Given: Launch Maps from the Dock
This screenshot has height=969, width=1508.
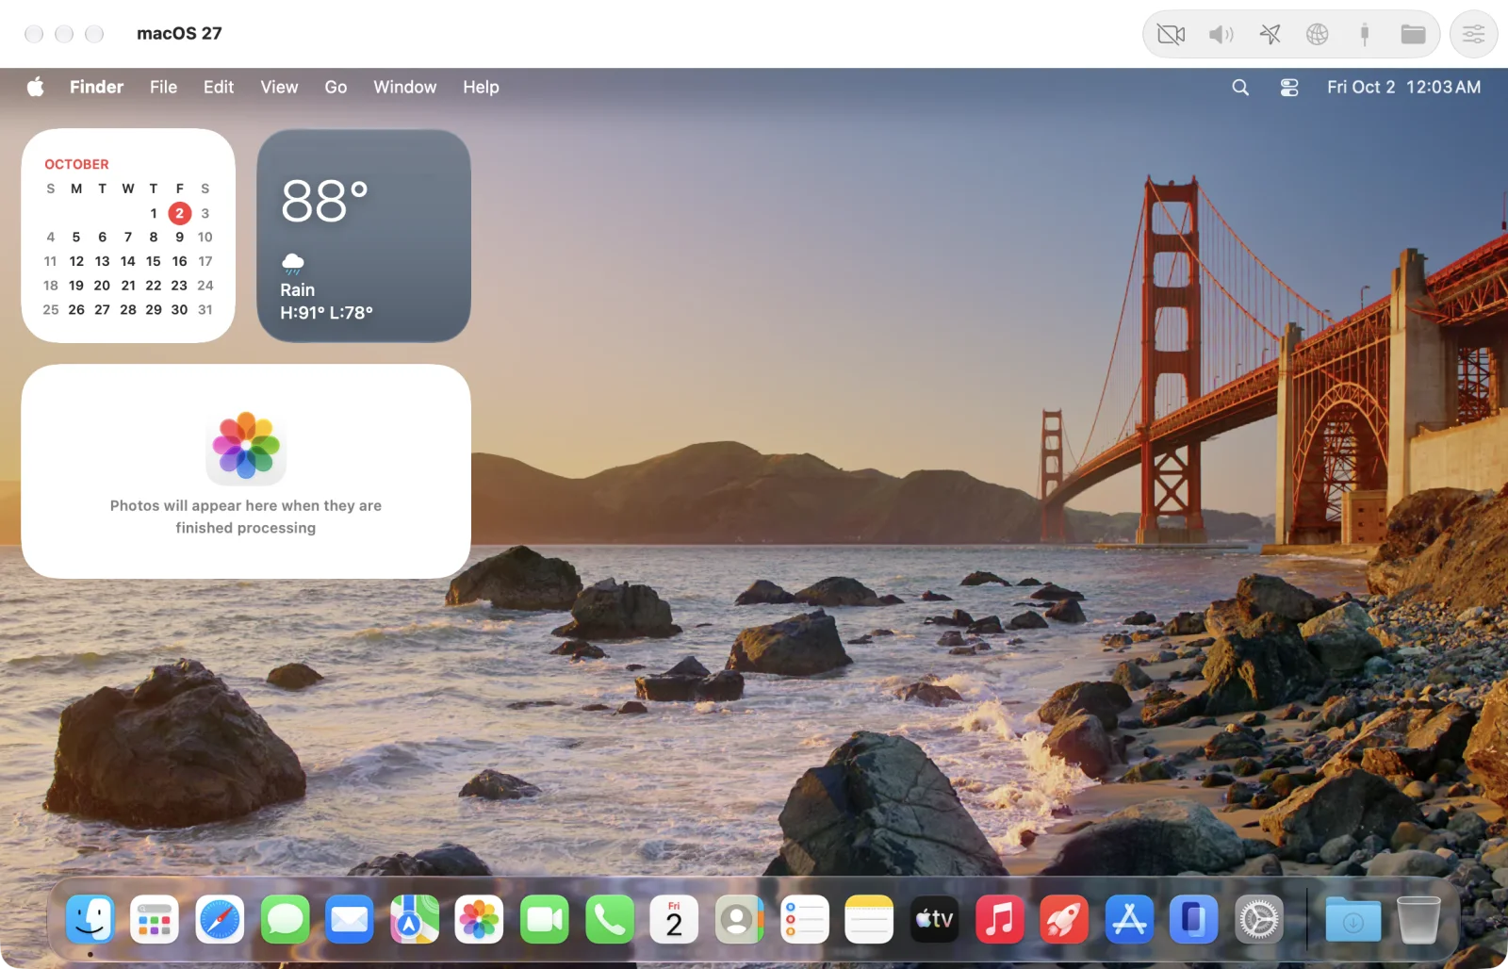Looking at the screenshot, I should coord(415,919).
